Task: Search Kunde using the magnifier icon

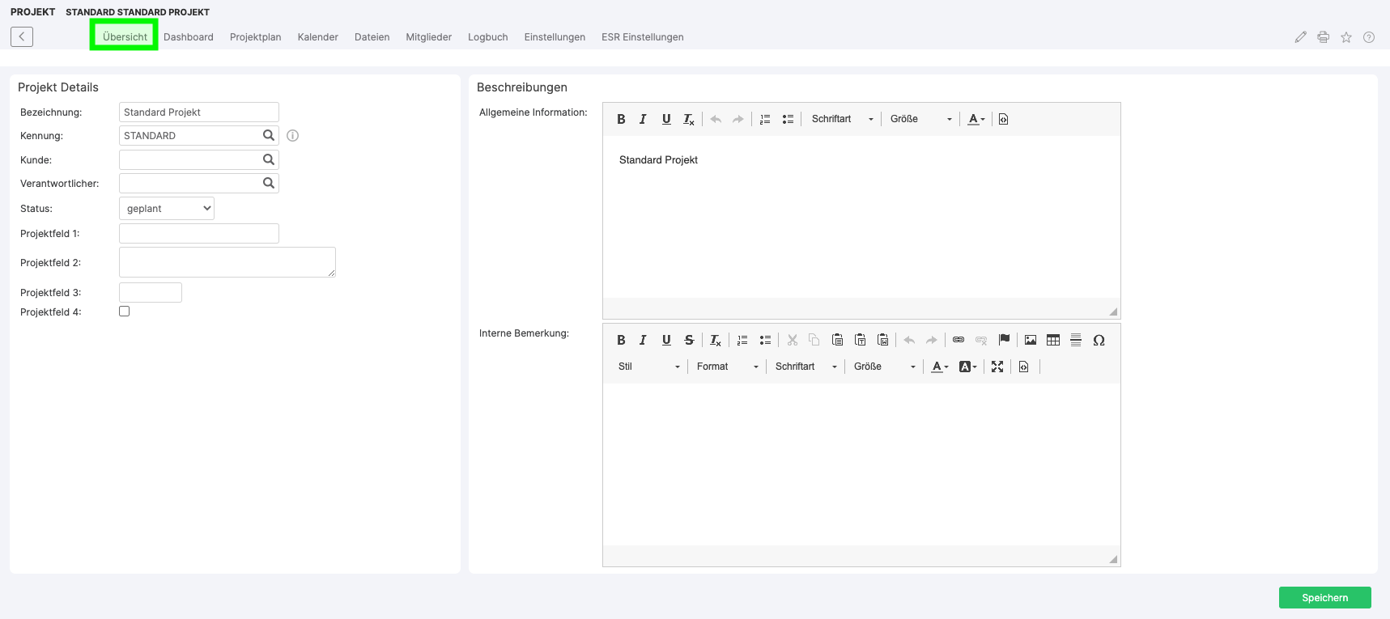Action: [x=269, y=159]
